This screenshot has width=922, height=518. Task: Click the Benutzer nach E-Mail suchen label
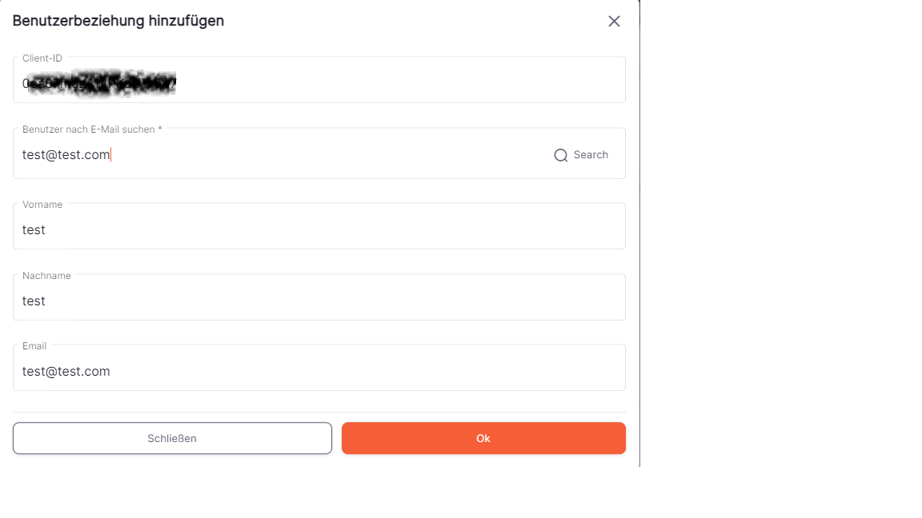(92, 129)
